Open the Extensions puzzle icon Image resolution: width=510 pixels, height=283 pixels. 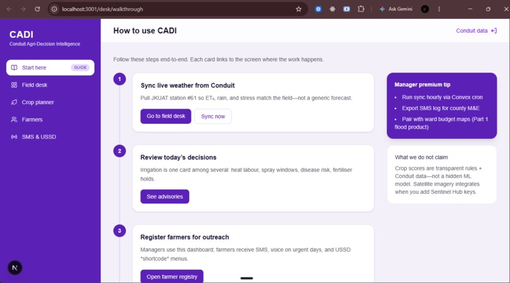click(x=361, y=9)
